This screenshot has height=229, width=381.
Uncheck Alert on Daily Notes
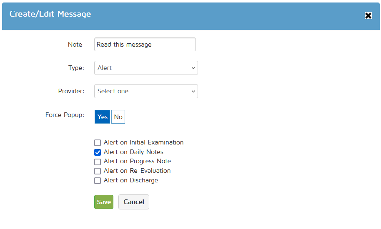click(x=98, y=152)
